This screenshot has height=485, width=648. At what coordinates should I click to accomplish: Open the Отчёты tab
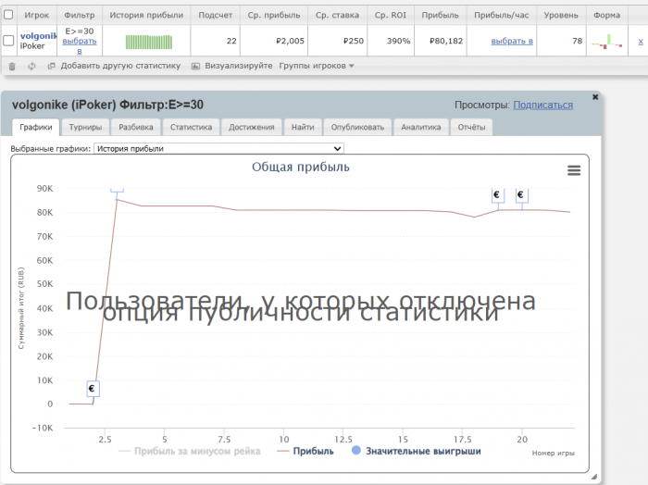click(471, 127)
